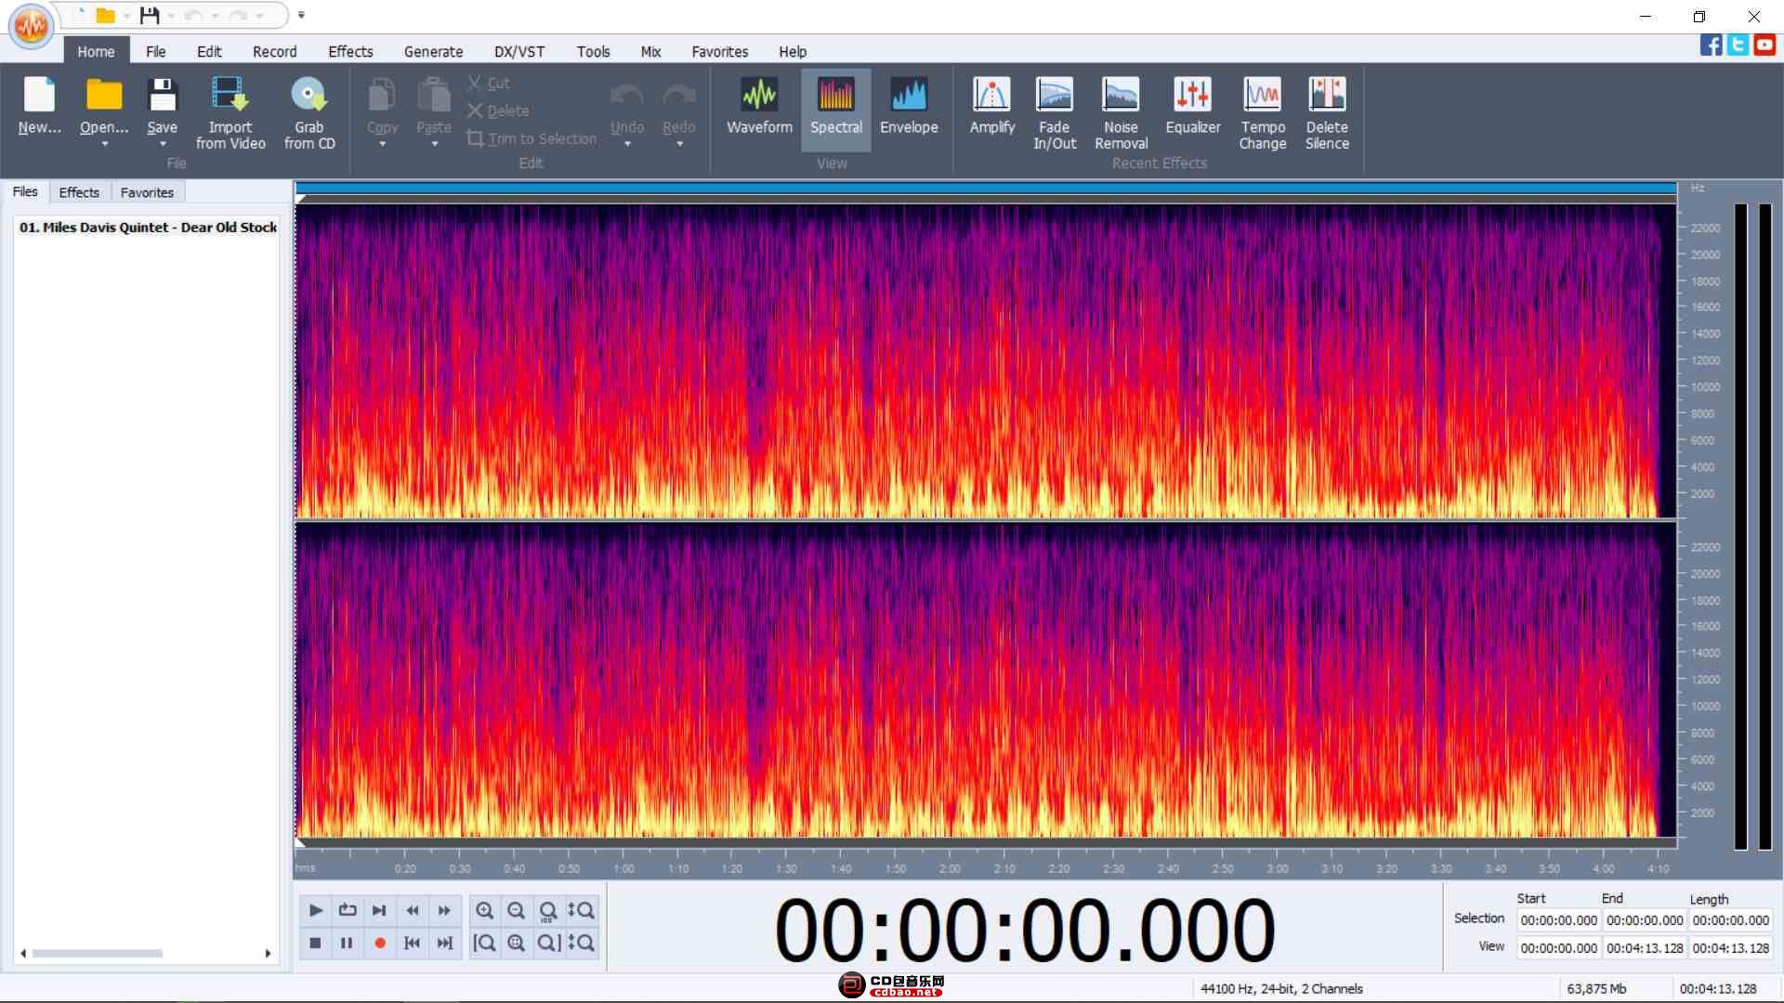Viewport: 1784px width, 1003px height.
Task: Open the Mix ribbon tab
Action: [x=650, y=52]
